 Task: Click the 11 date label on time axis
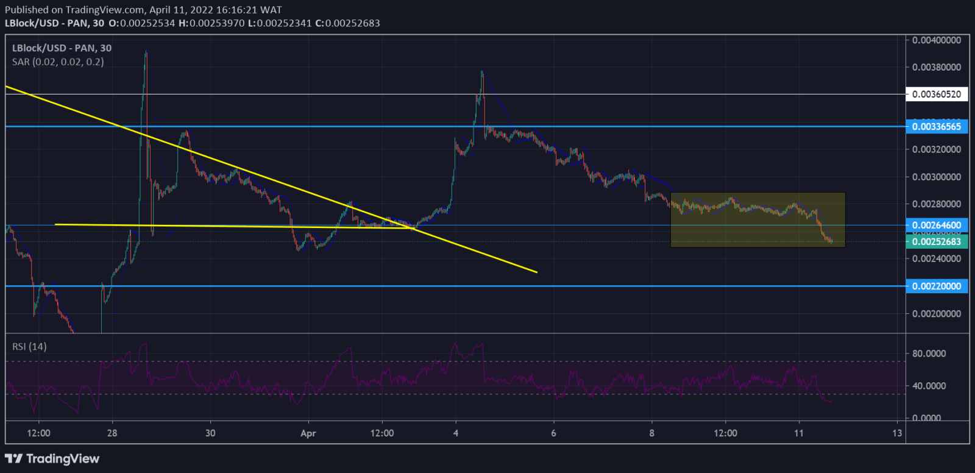[x=799, y=433]
